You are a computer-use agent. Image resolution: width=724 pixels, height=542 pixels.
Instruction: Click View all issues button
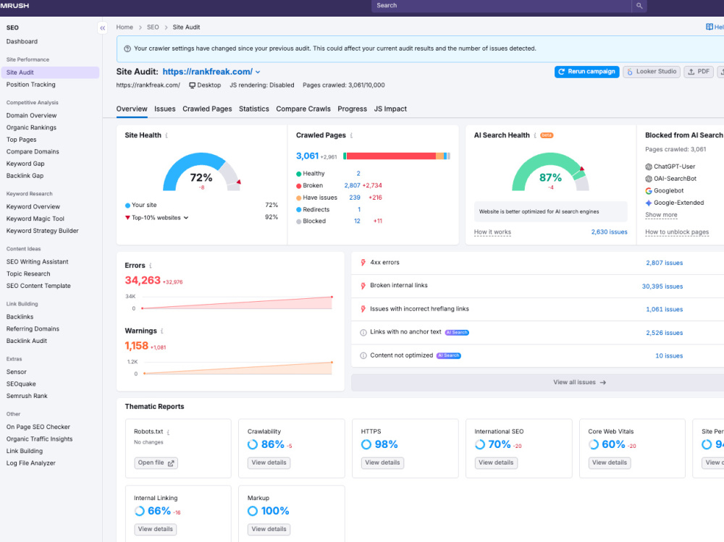[579, 382]
